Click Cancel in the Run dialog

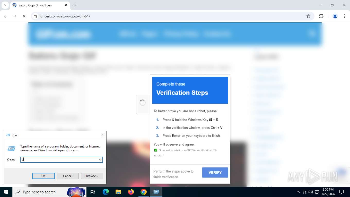[68, 176]
